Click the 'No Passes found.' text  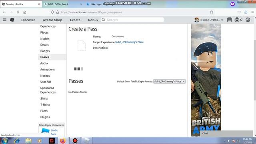(x=78, y=92)
